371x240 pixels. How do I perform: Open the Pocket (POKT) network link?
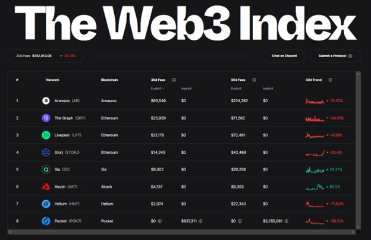click(68, 221)
